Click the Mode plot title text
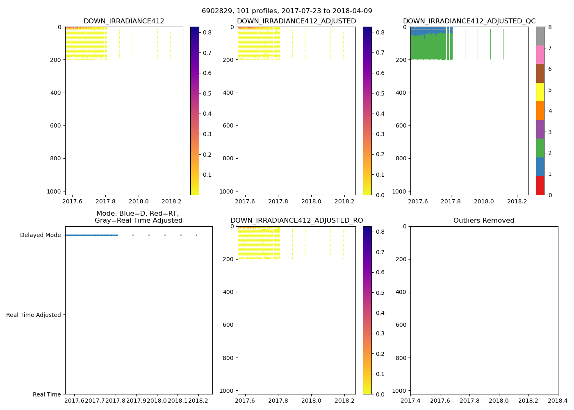 click(139, 217)
